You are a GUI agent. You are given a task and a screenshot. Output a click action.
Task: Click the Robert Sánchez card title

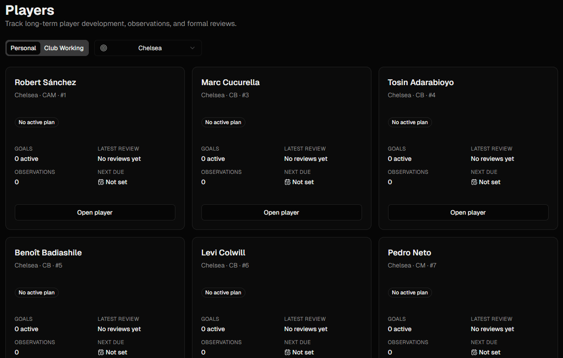(x=45, y=82)
